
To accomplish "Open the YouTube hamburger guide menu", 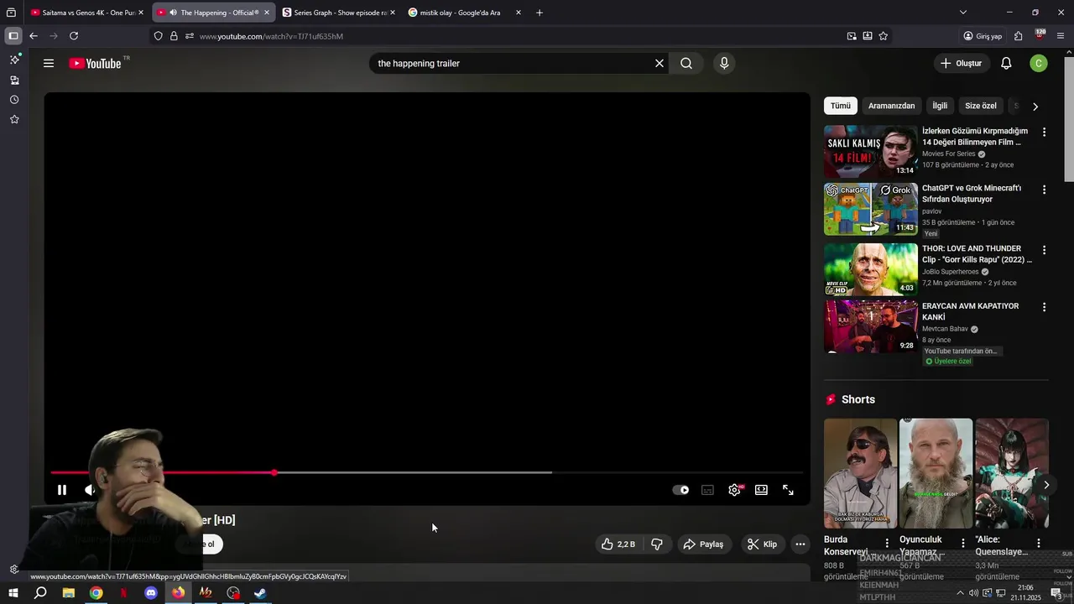I will tap(49, 63).
